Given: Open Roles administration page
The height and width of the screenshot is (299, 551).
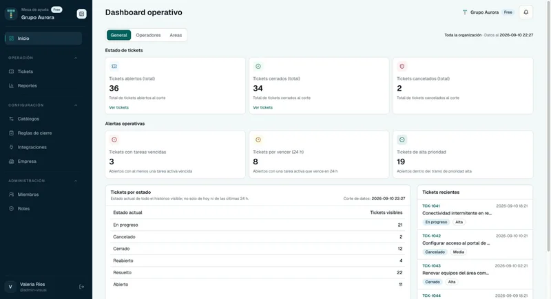Looking at the screenshot, I should 43,208.
